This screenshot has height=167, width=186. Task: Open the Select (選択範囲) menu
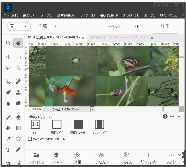[109, 15]
